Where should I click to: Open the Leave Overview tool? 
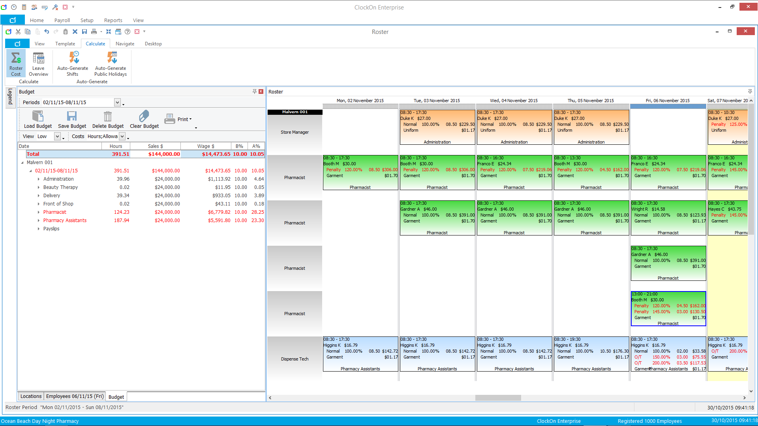38,63
